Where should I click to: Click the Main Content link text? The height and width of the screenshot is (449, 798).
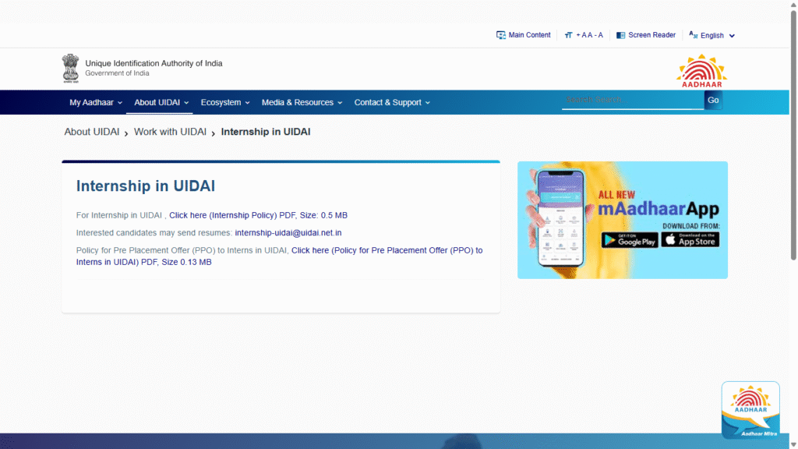[529, 35]
